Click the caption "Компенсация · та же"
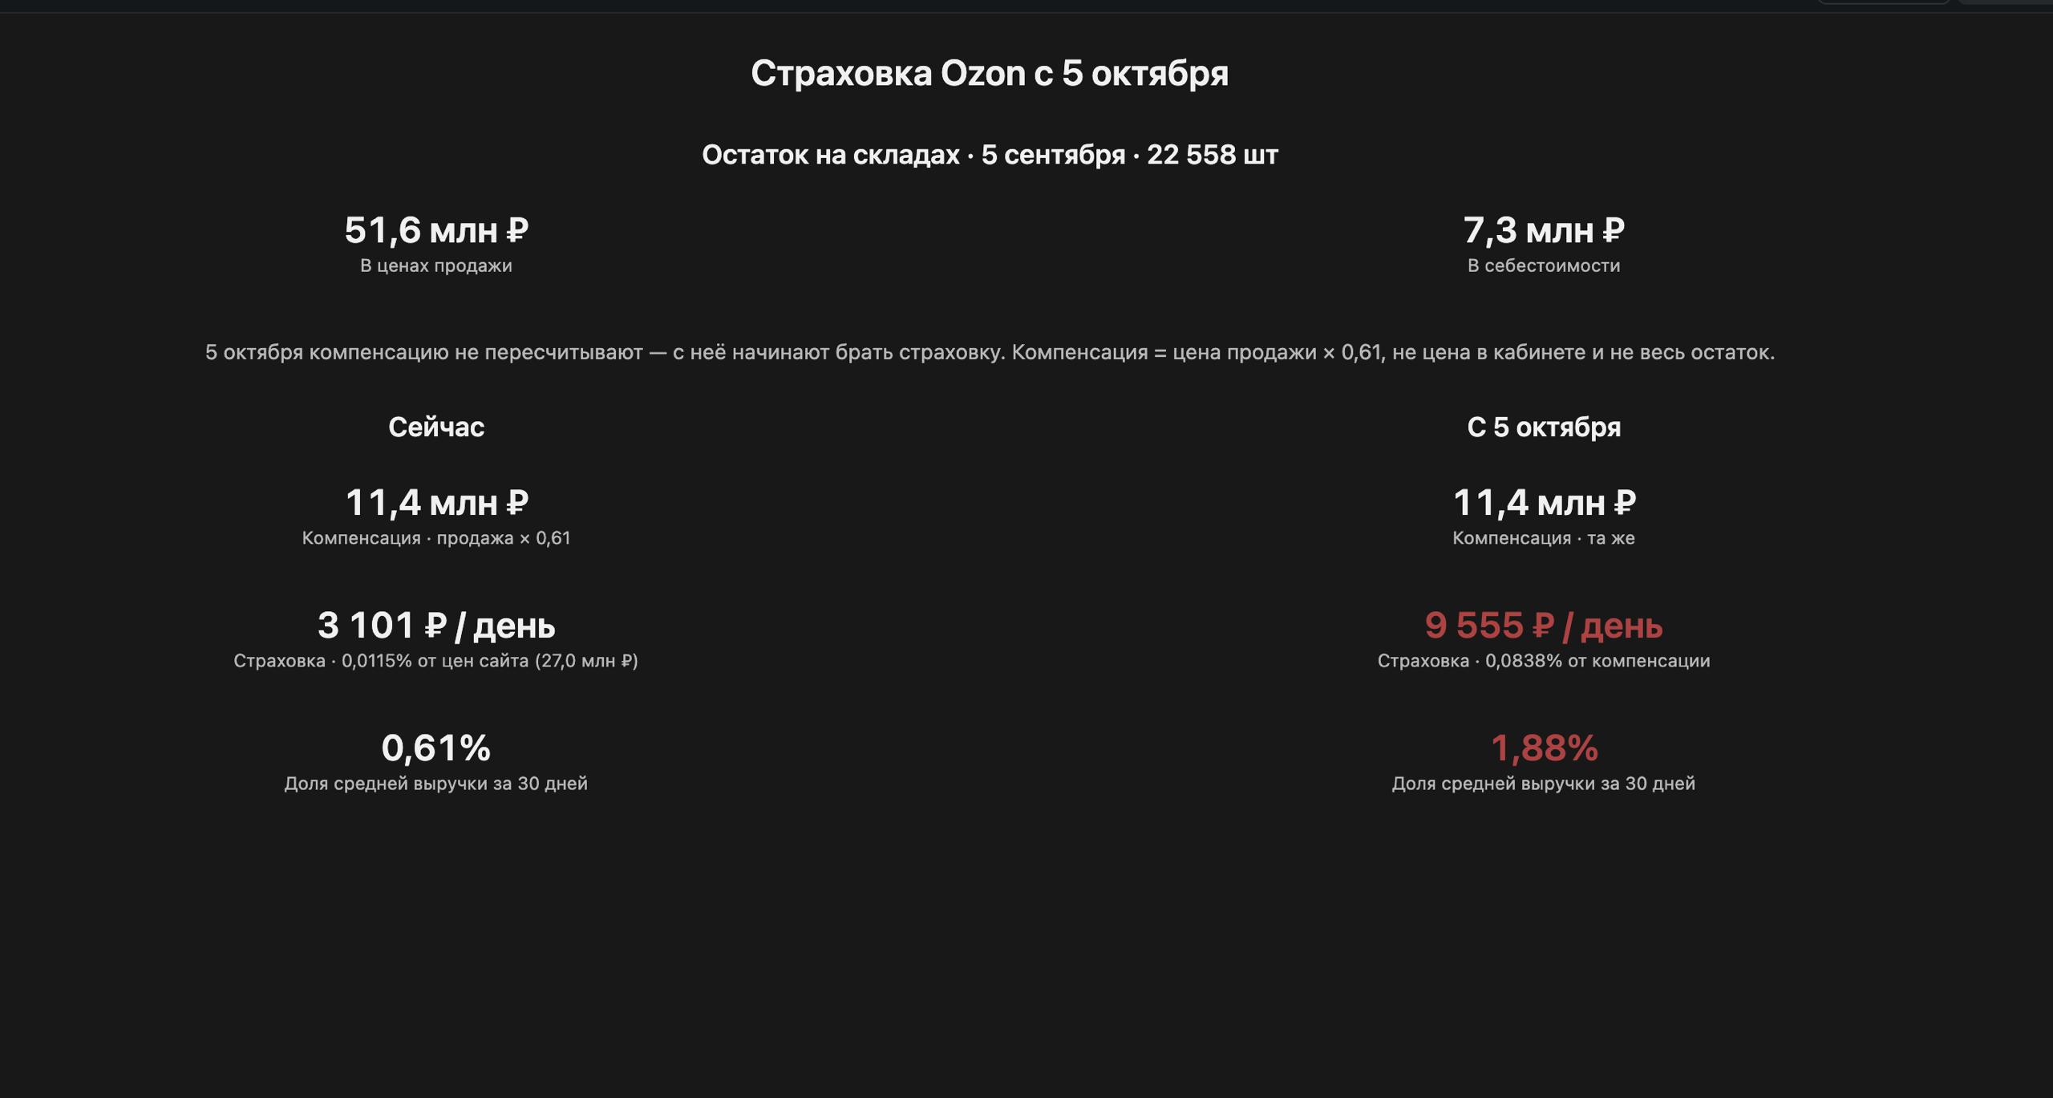The height and width of the screenshot is (1098, 2053). (1544, 538)
